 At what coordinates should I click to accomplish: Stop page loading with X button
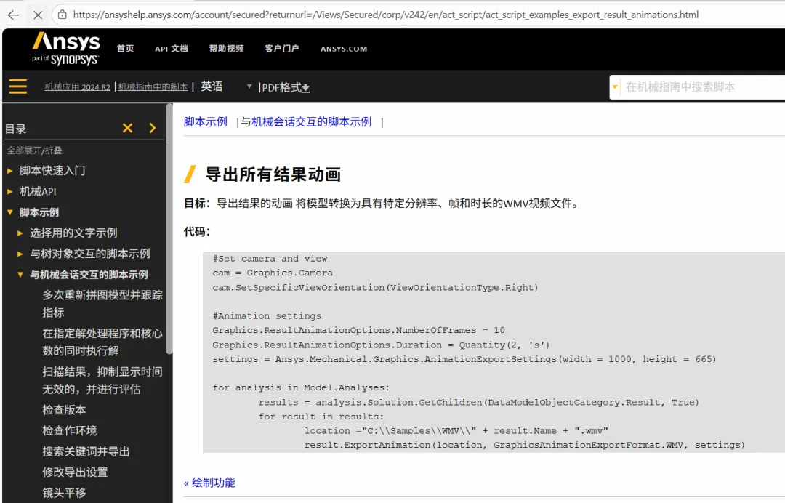[x=38, y=15]
